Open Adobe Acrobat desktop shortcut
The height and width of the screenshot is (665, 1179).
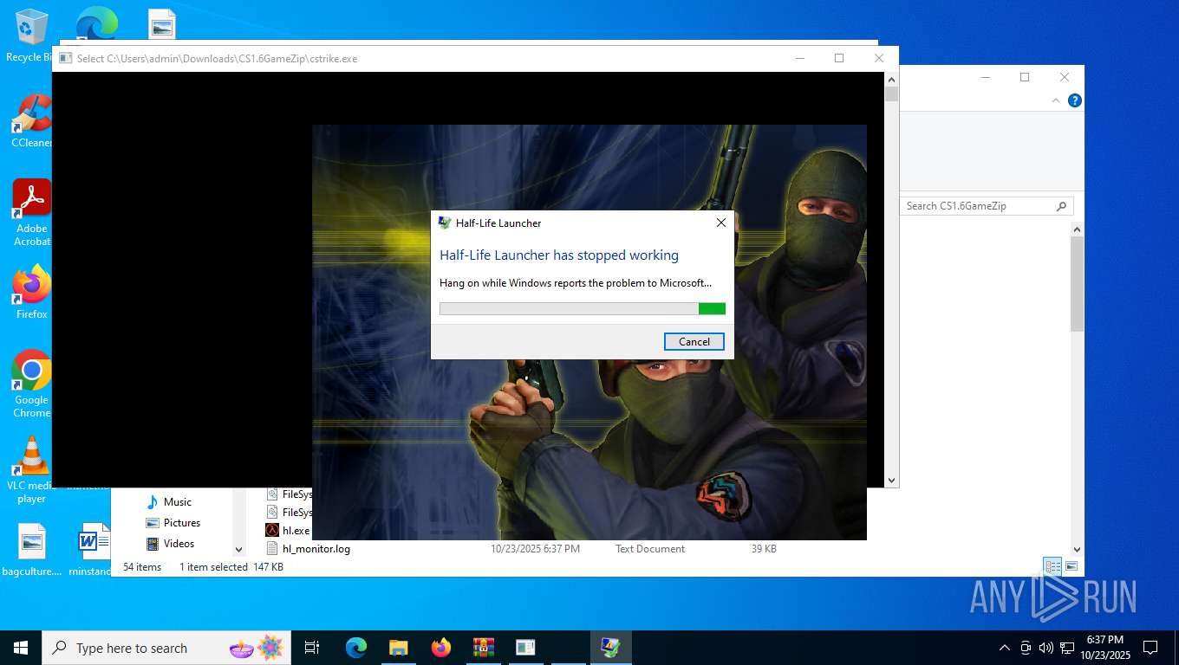tap(31, 213)
